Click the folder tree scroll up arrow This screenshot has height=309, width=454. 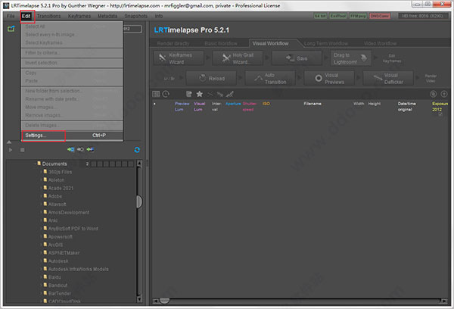[139, 164]
